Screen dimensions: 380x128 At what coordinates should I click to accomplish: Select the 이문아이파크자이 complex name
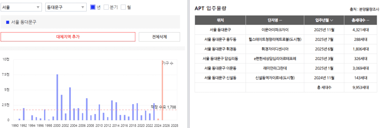click(275, 30)
